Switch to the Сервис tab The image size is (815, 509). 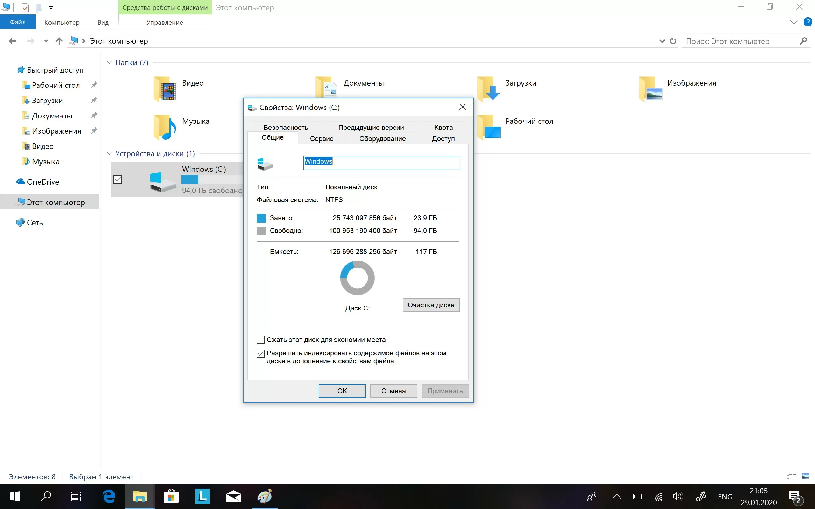pos(322,138)
